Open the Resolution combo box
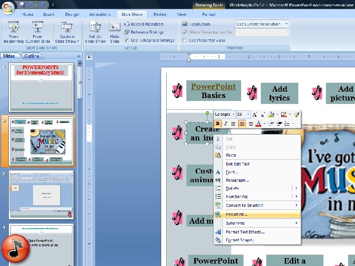 pyautogui.click(x=262, y=24)
